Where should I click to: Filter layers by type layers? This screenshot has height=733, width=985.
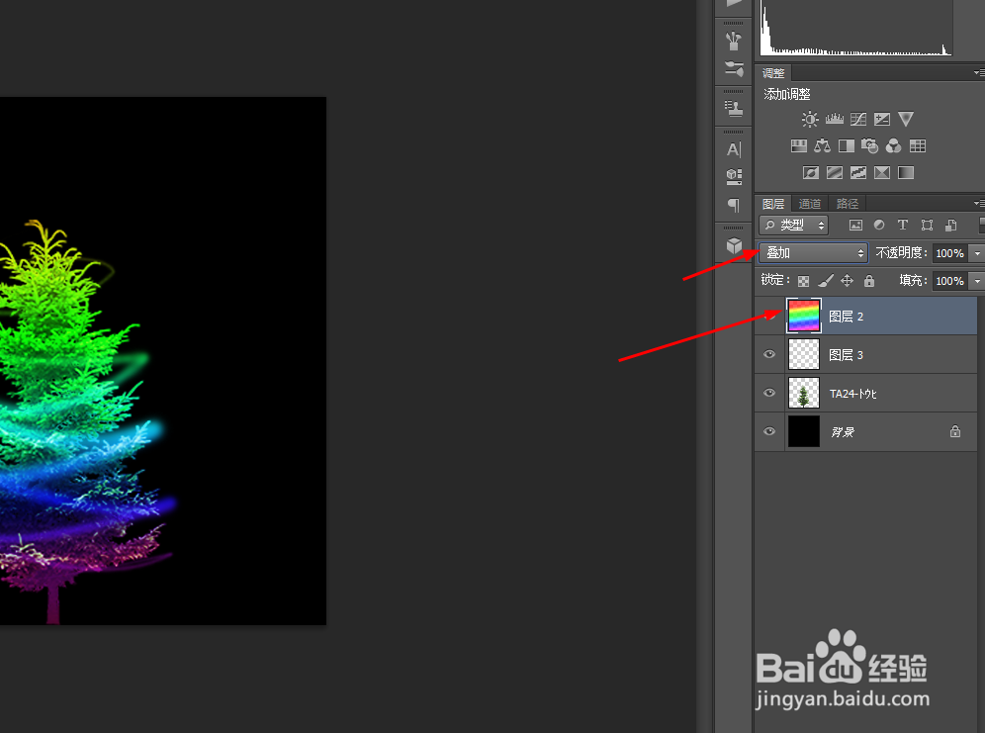pyautogui.click(x=903, y=225)
